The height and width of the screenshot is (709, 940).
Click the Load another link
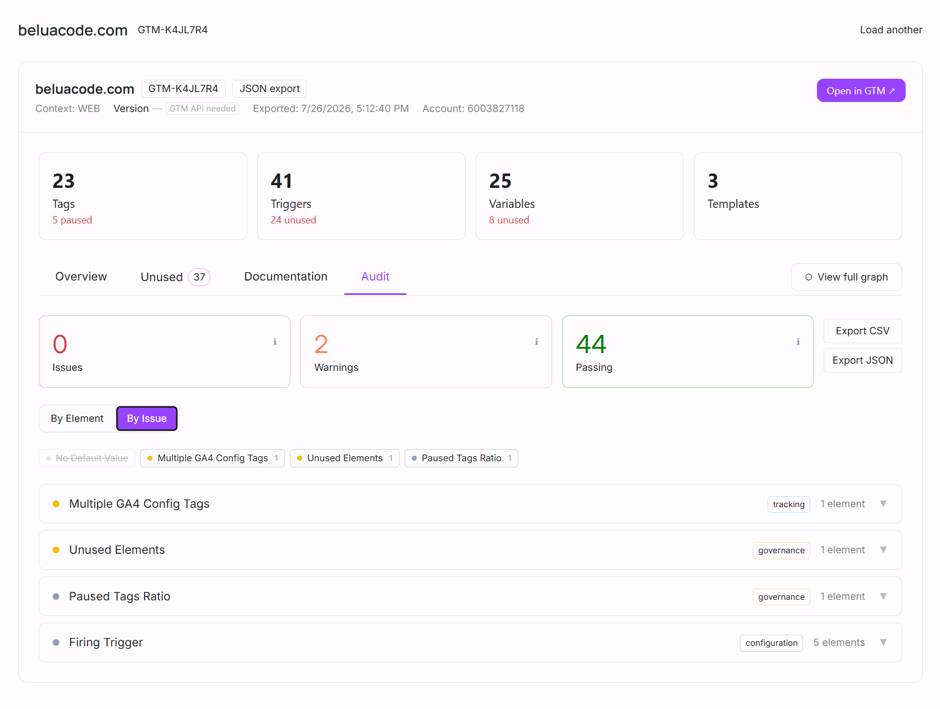pos(891,30)
